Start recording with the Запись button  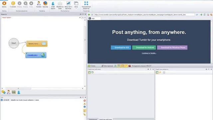click(4, 4)
